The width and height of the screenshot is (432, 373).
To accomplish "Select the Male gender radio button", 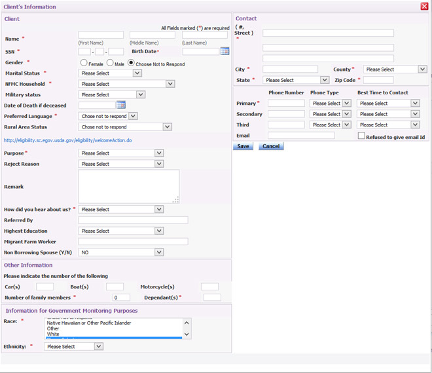I will pos(111,63).
